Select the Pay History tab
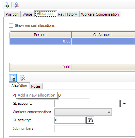 68,14
